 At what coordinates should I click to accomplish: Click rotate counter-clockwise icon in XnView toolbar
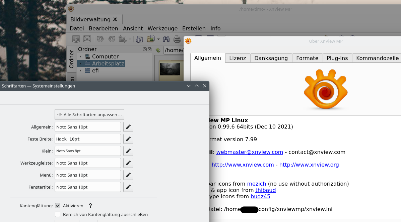[100, 39]
